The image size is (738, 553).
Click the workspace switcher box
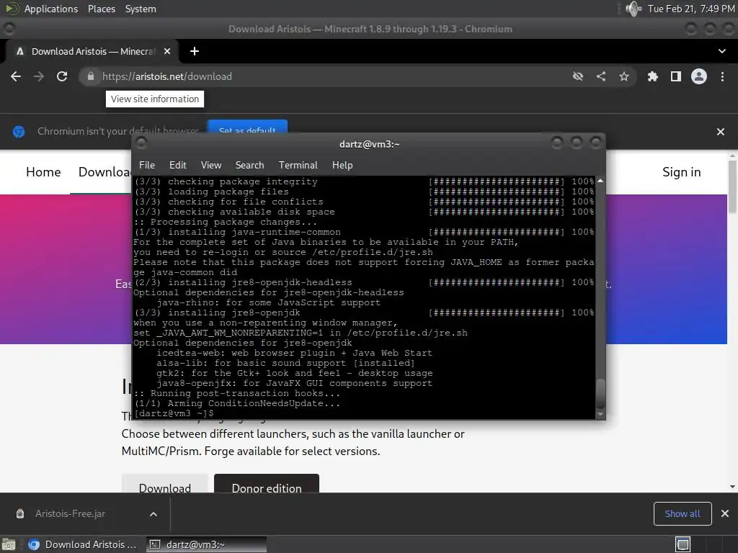tap(683, 544)
